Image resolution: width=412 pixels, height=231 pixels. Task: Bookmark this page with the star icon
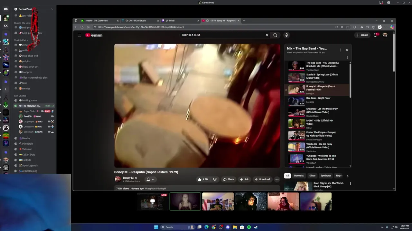pyautogui.click(x=347, y=27)
